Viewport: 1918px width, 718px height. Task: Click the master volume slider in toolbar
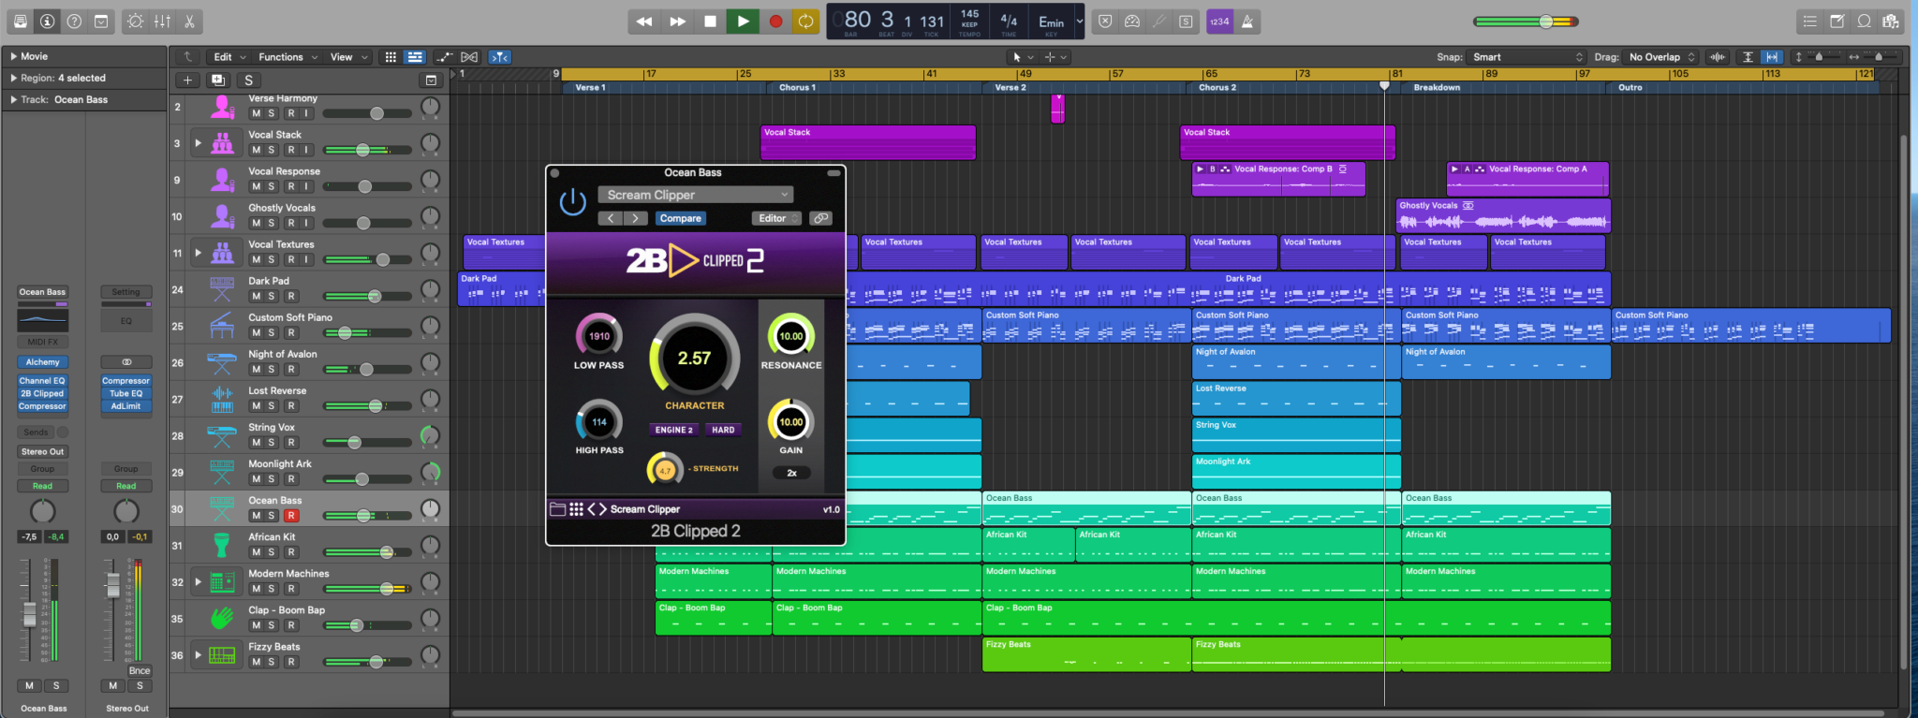coord(1526,22)
